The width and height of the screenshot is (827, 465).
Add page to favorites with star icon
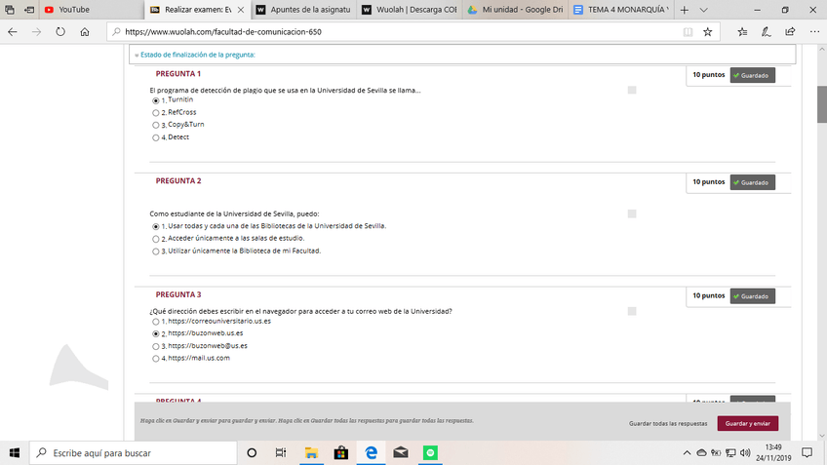click(x=708, y=31)
